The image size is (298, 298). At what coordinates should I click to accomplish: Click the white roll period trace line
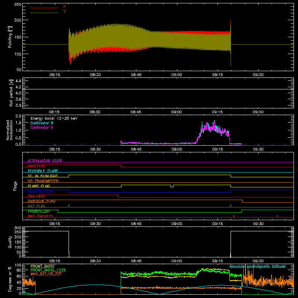(x=158, y=89)
